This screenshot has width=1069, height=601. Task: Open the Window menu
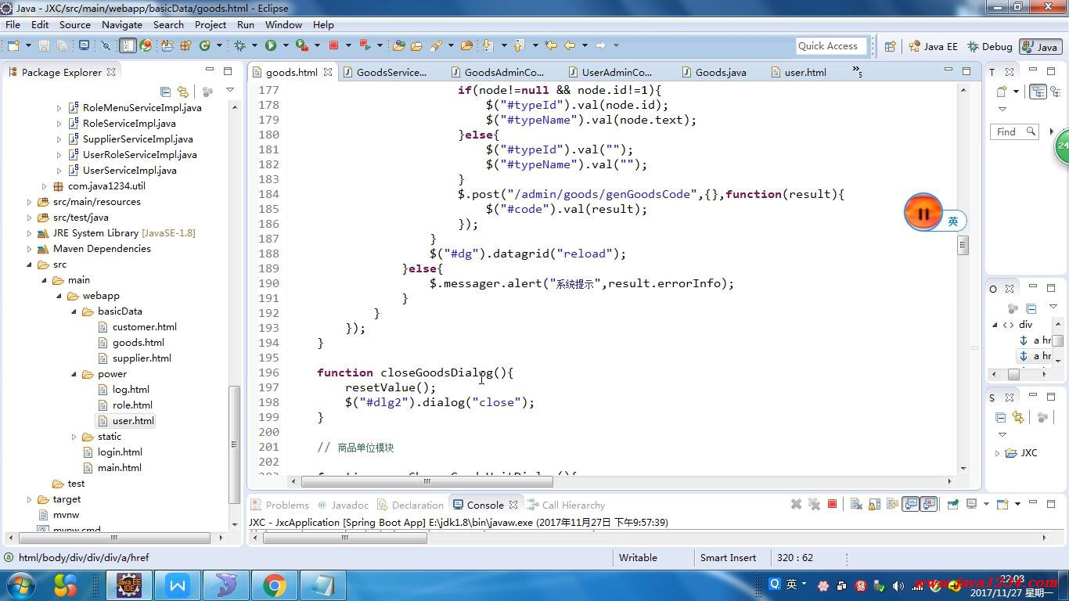[x=283, y=24]
